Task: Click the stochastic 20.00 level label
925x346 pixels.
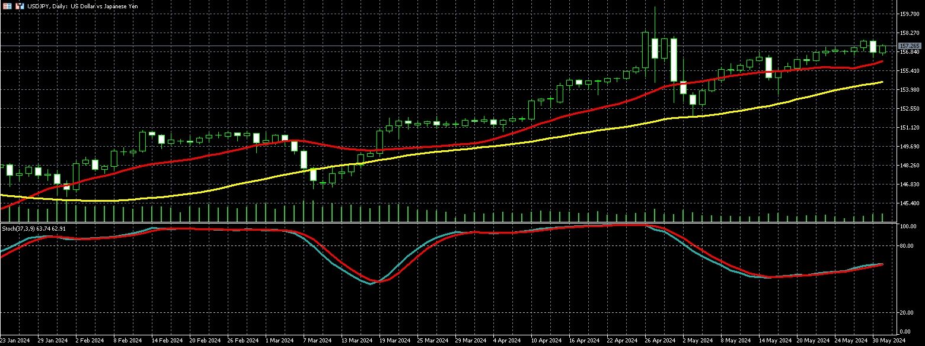Action: [x=907, y=312]
